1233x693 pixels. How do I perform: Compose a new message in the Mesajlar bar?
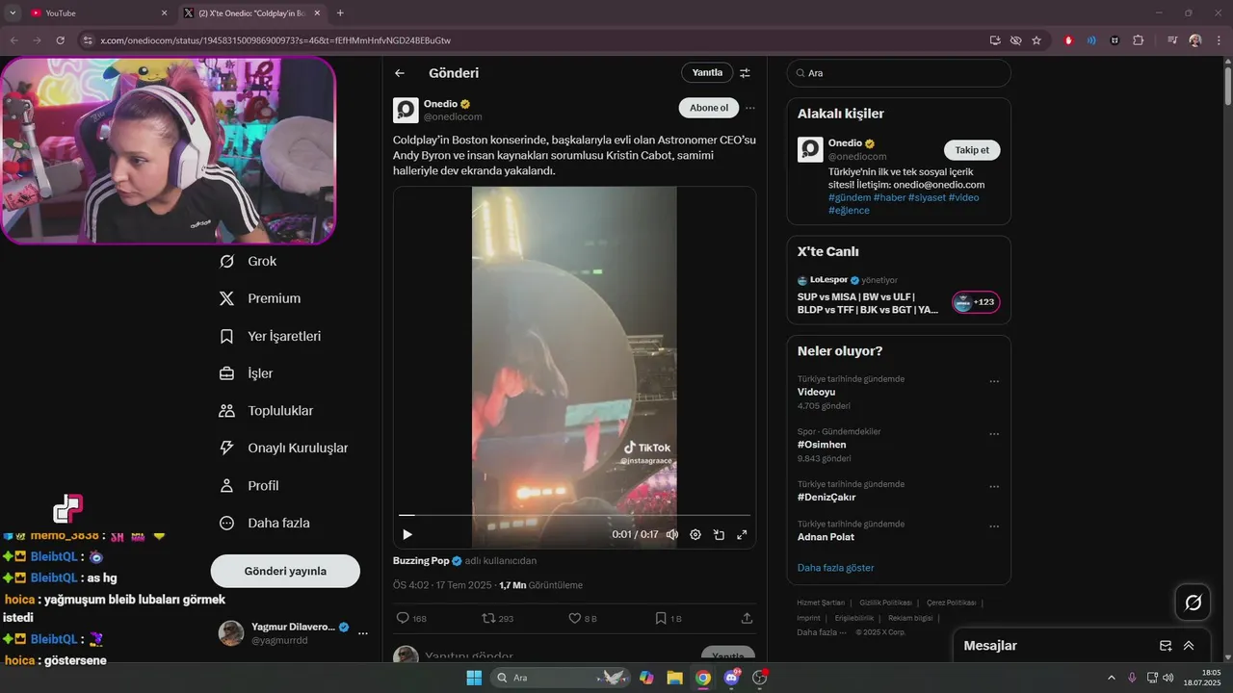[x=1166, y=646]
